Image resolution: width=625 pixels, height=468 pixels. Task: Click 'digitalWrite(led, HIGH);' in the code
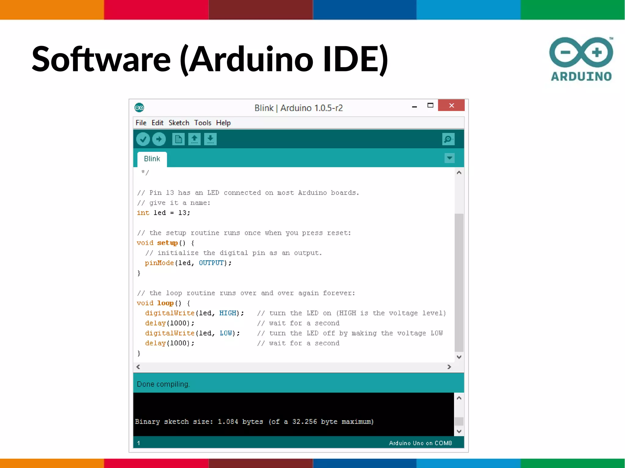click(194, 313)
